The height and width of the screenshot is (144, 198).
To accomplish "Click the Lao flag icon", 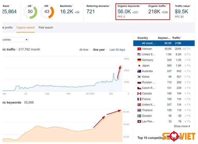I will [139, 121].
